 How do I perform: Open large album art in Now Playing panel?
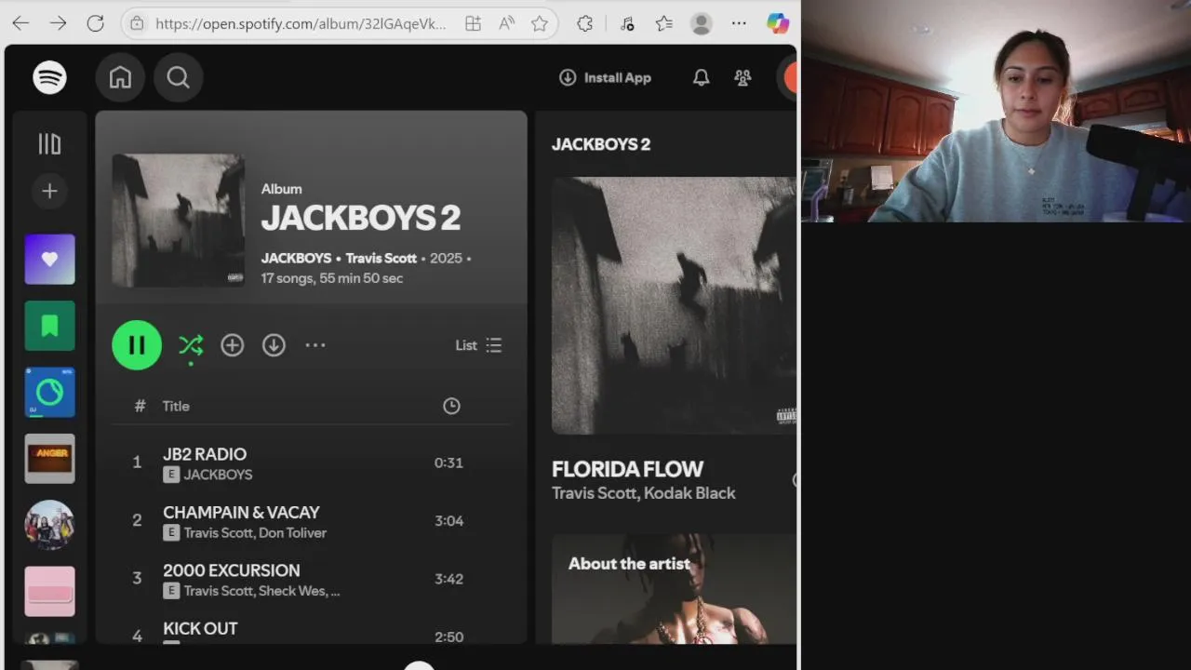coord(674,305)
